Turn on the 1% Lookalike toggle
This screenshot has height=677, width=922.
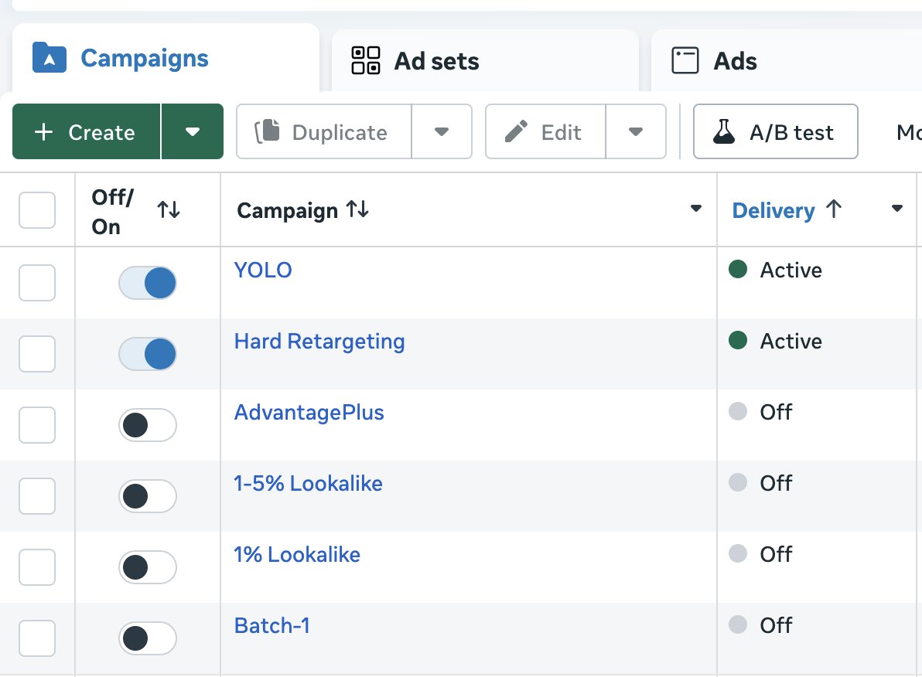148,567
